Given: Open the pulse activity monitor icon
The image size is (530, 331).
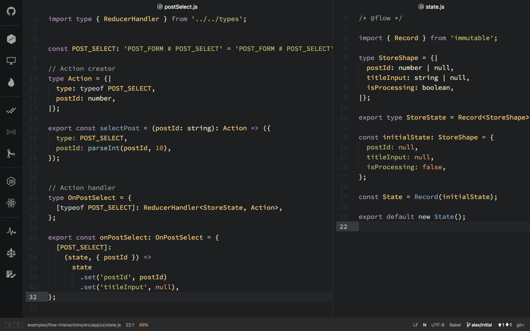Looking at the screenshot, I should (11, 231).
